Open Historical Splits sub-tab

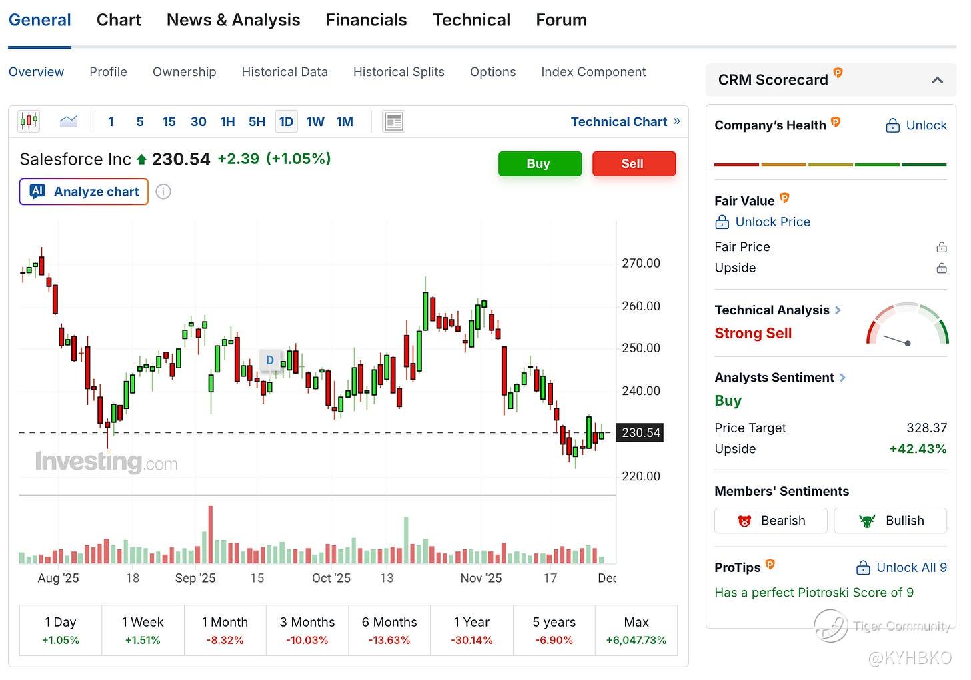399,72
